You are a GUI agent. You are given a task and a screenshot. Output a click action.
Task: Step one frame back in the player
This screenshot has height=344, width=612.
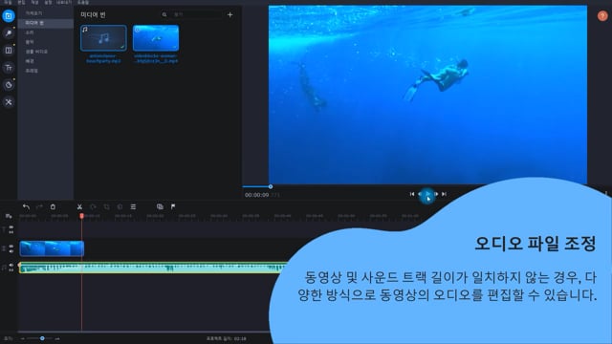click(420, 194)
